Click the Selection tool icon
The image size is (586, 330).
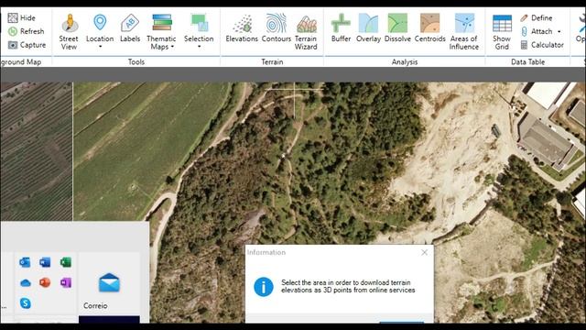pos(199,22)
